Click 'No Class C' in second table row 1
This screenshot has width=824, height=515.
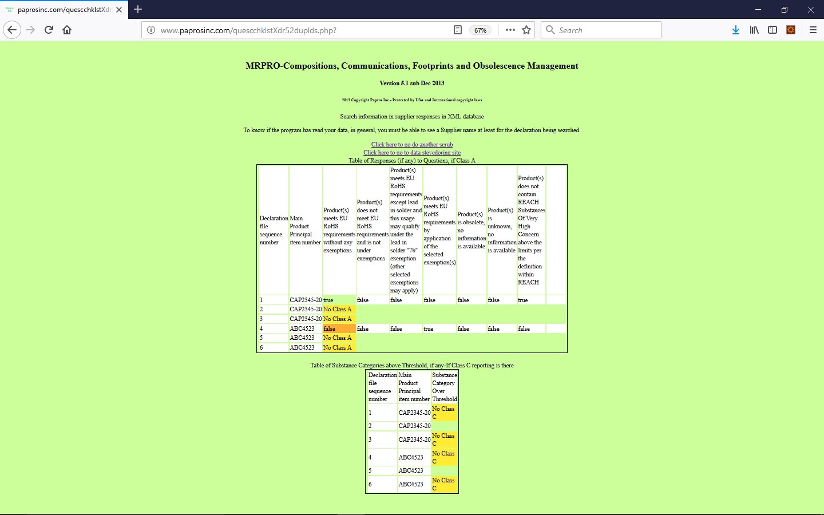click(x=444, y=413)
